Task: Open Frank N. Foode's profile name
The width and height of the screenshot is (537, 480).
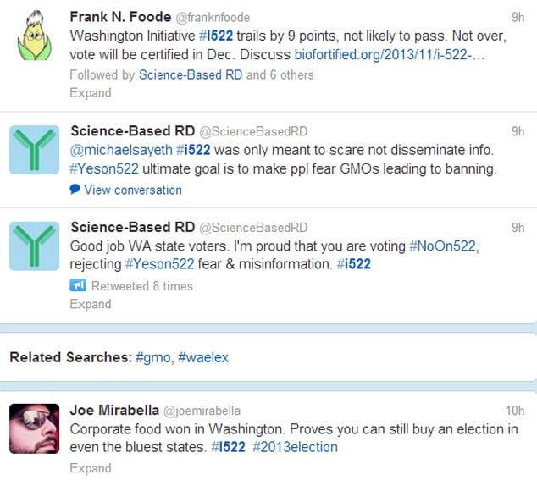Action: click(x=120, y=17)
